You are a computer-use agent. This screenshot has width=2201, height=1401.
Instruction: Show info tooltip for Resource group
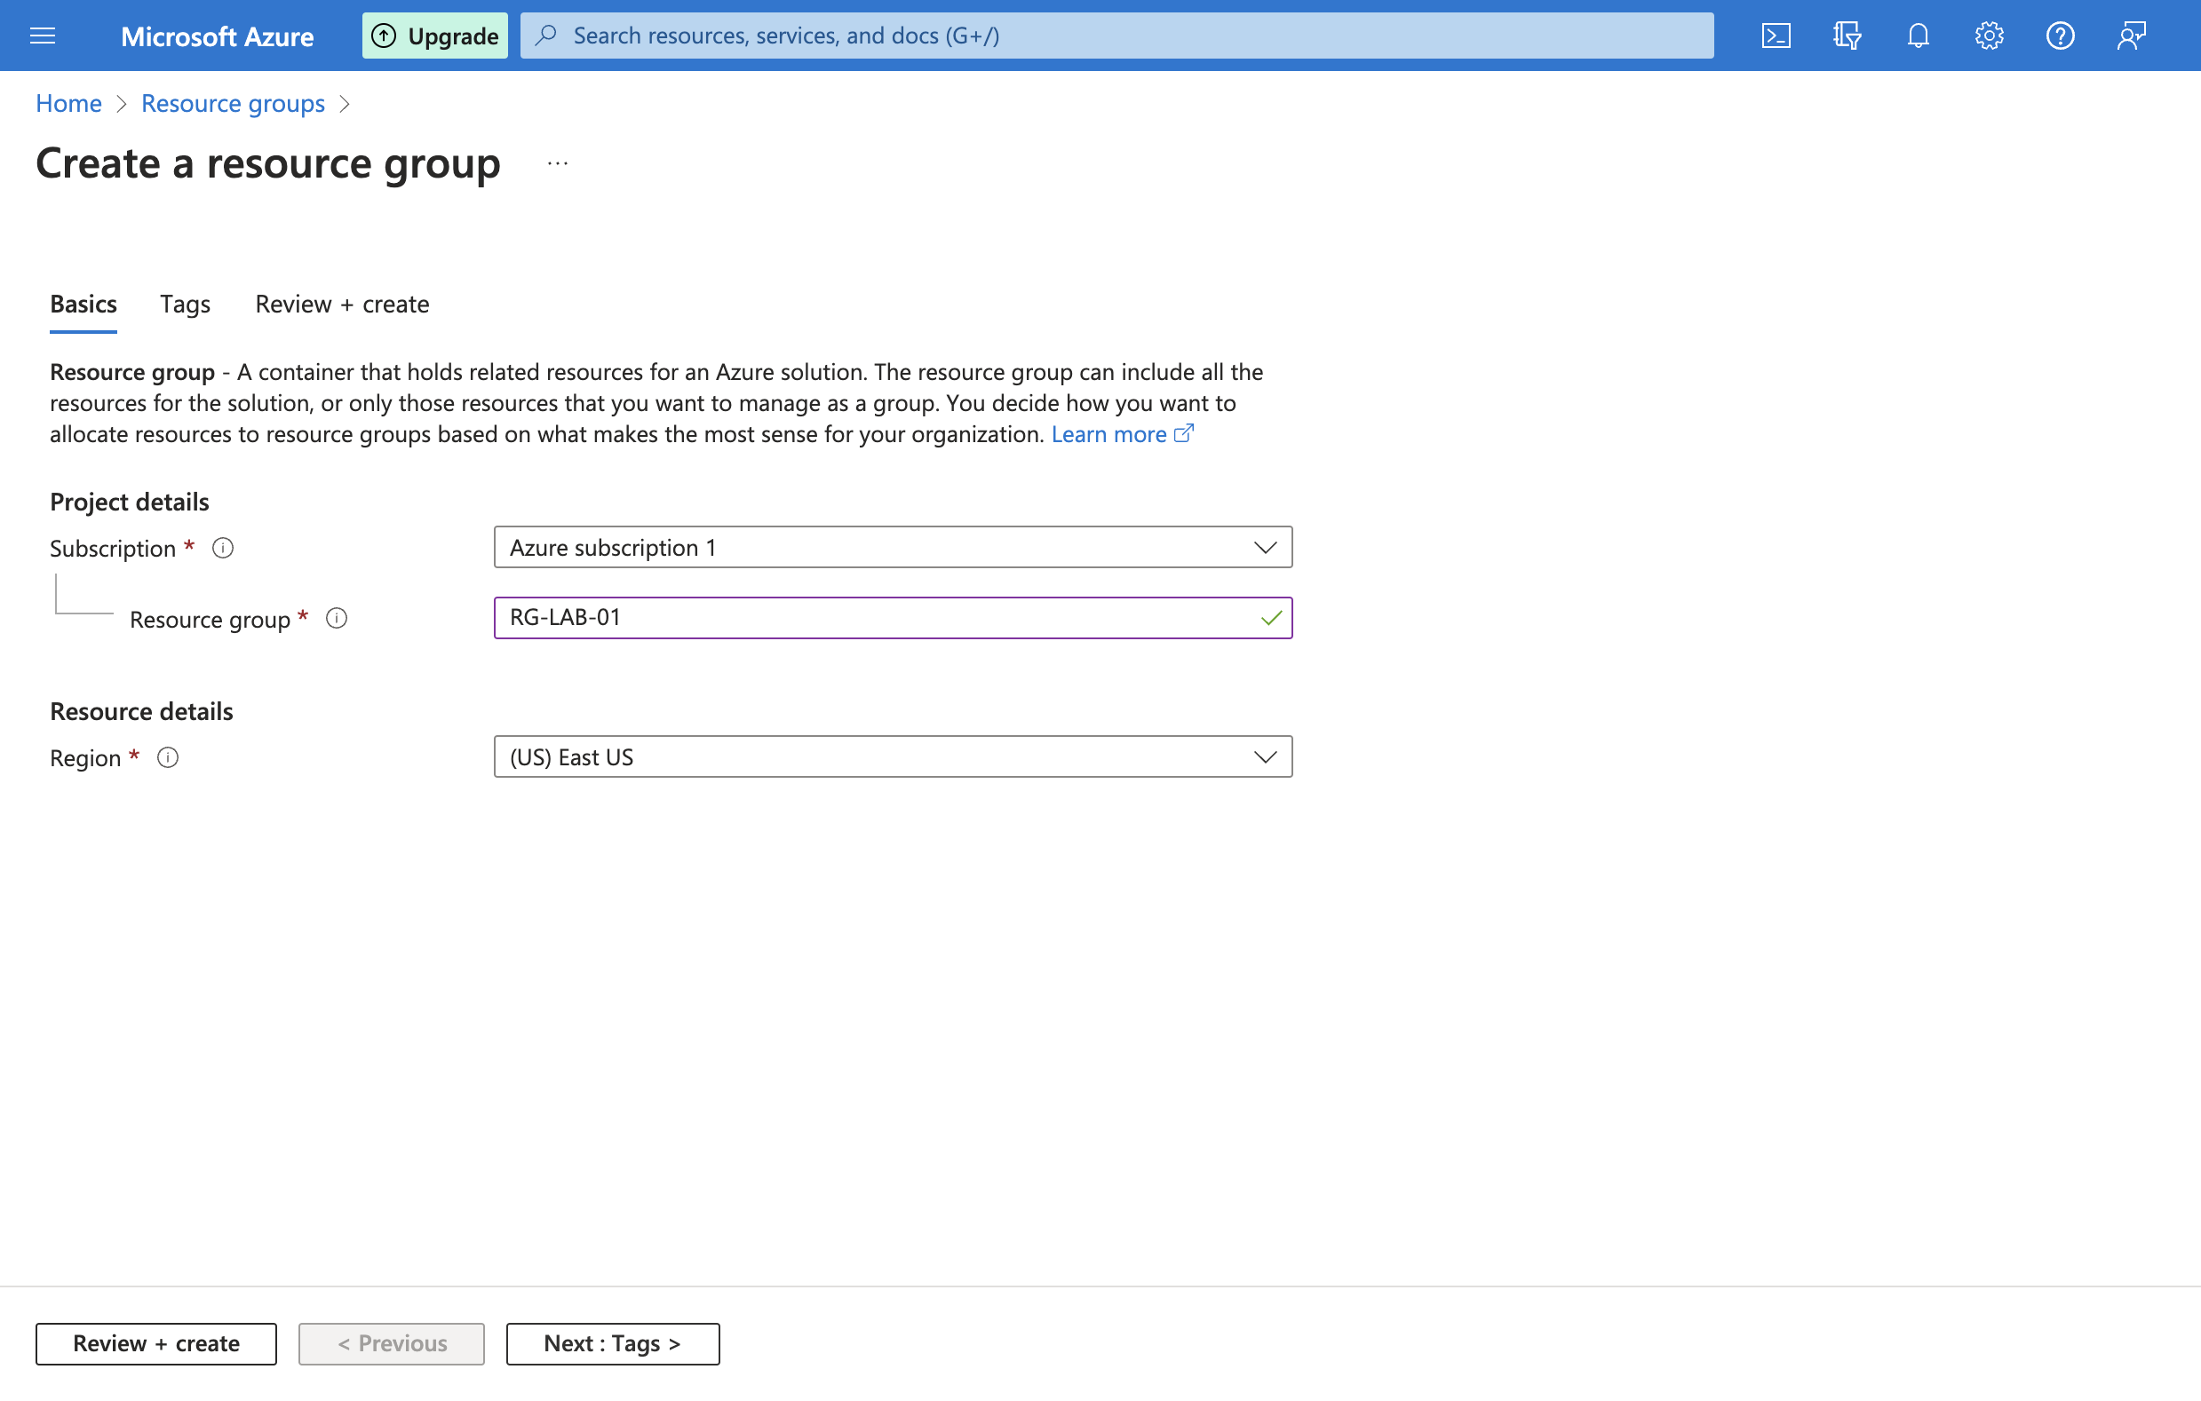337,619
